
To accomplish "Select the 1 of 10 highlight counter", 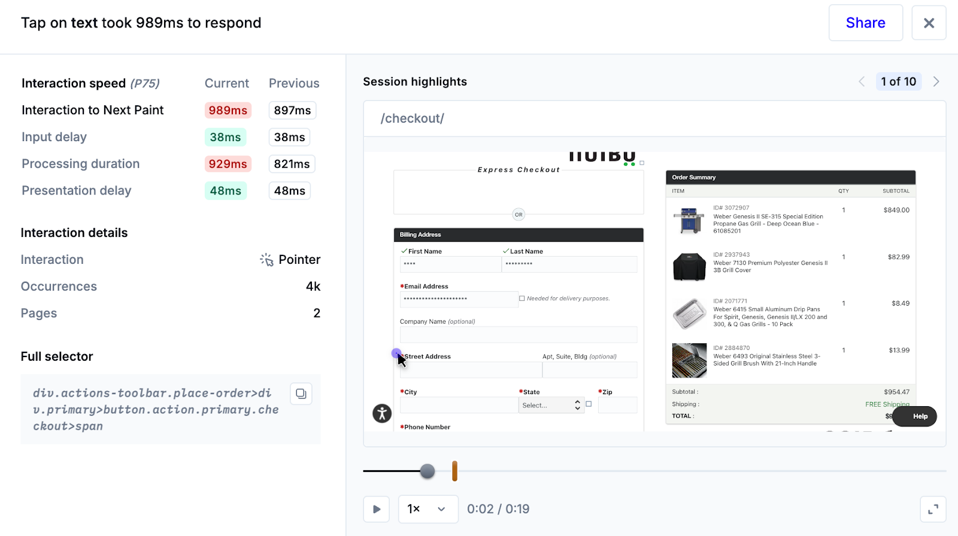I will pos(898,82).
